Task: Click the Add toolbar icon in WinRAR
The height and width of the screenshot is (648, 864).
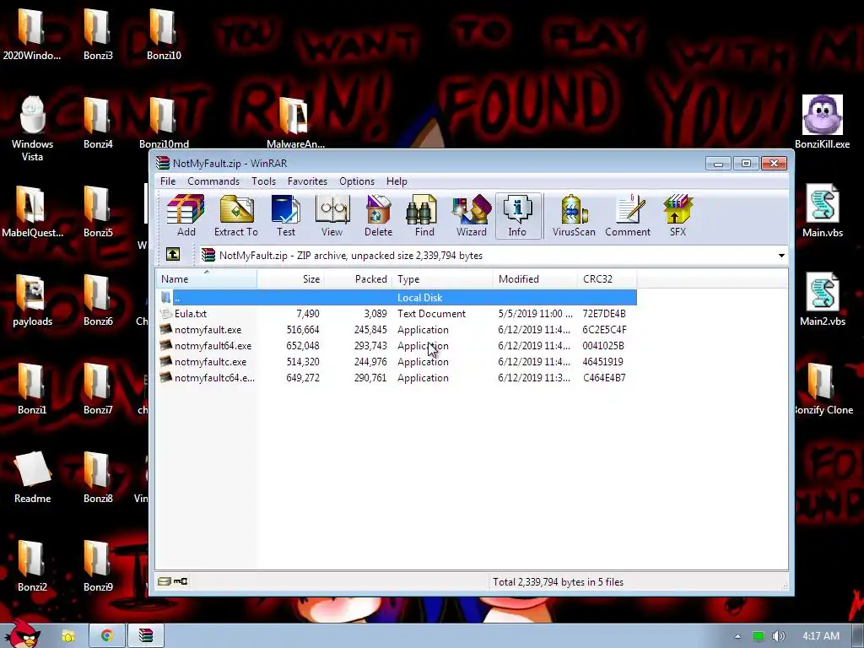Action: 186,216
